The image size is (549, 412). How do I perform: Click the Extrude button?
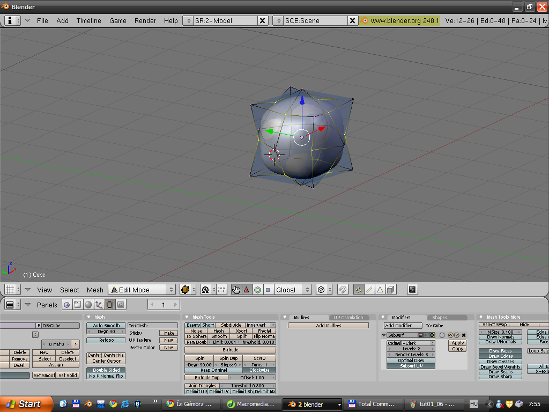click(x=231, y=350)
